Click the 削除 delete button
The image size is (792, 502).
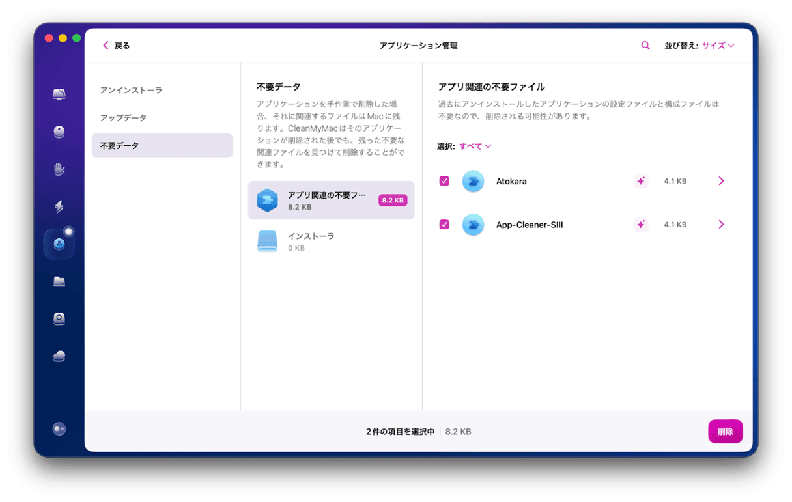click(725, 431)
